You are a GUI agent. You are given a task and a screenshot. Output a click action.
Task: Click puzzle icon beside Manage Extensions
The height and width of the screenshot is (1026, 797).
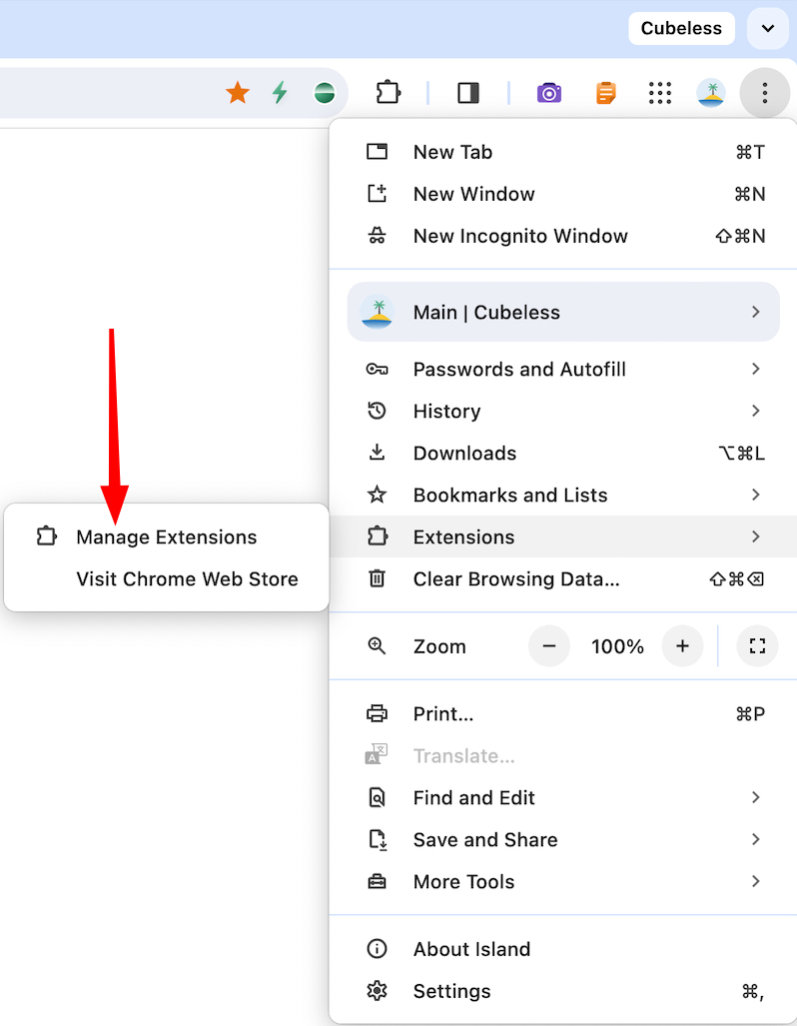click(x=47, y=536)
